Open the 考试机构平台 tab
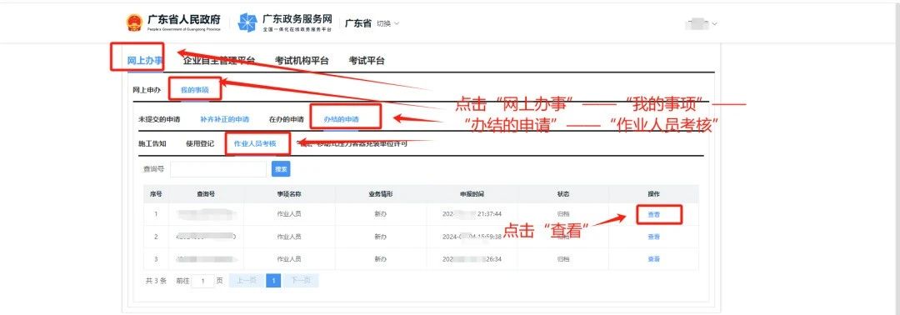 click(302, 60)
